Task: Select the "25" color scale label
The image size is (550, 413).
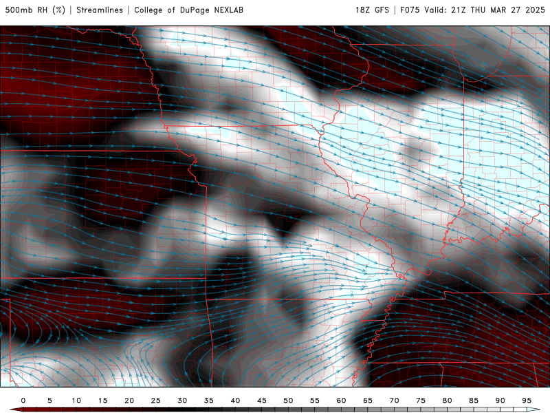Action: pos(156,401)
